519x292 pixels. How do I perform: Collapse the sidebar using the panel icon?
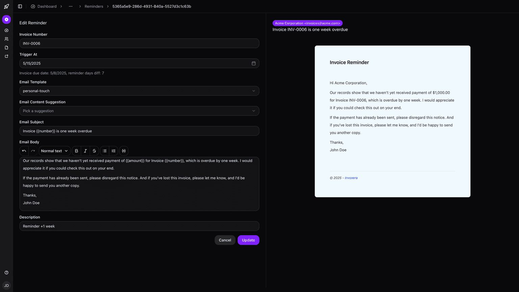[x=20, y=6]
